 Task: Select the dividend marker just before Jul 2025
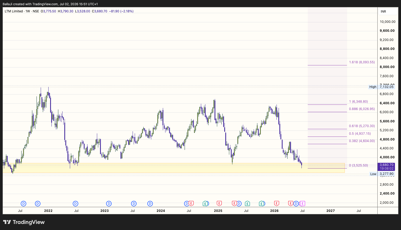coord(239,203)
